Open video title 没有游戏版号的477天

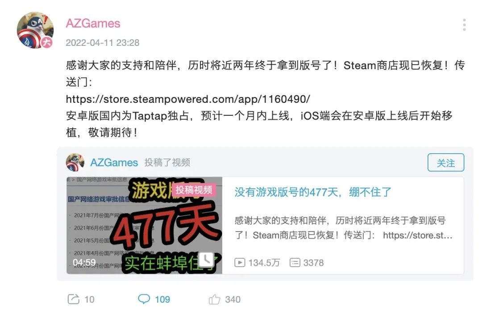click(x=313, y=192)
